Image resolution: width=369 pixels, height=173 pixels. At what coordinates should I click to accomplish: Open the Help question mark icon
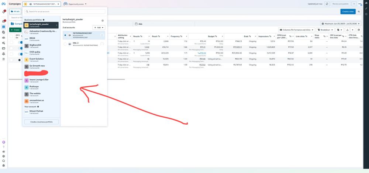[x=4, y=147]
